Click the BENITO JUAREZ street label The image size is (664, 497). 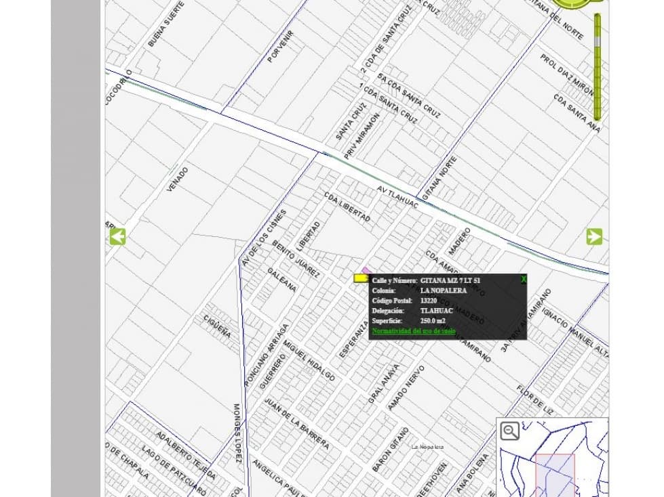point(295,259)
